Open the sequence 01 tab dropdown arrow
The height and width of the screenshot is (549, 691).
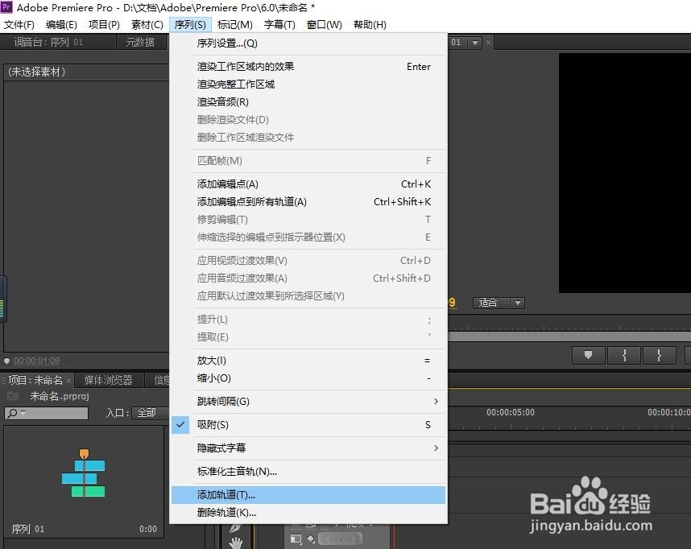click(x=474, y=43)
